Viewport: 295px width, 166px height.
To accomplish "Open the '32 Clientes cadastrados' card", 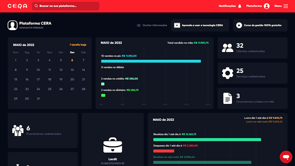I will point(253,48).
